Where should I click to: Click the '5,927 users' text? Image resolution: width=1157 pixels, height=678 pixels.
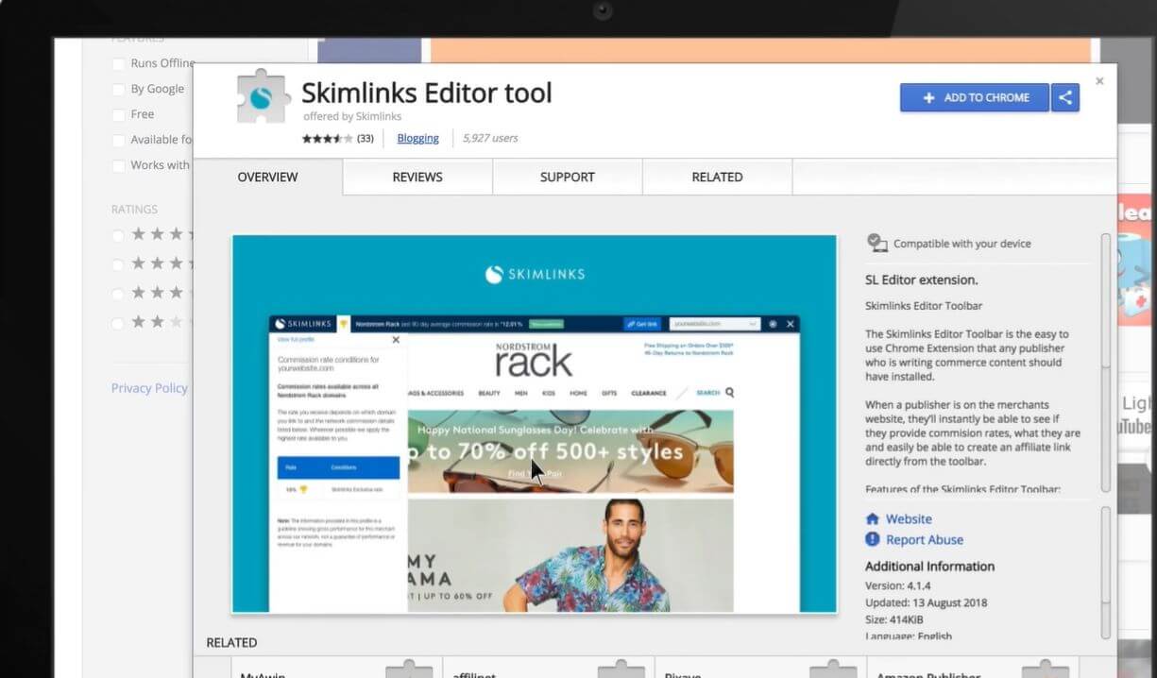point(490,138)
